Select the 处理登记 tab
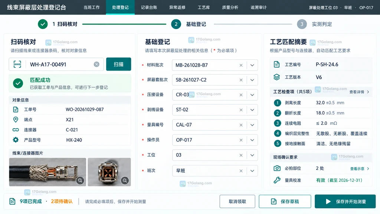 pos(120,7)
